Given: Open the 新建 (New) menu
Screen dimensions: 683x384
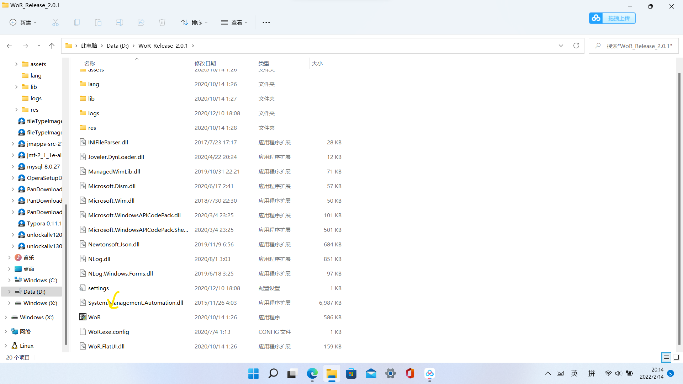Looking at the screenshot, I should coord(22,22).
